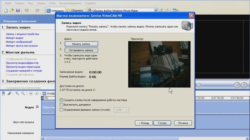
Task: Go up one level with the folder-up icon
Action: [161, 10]
